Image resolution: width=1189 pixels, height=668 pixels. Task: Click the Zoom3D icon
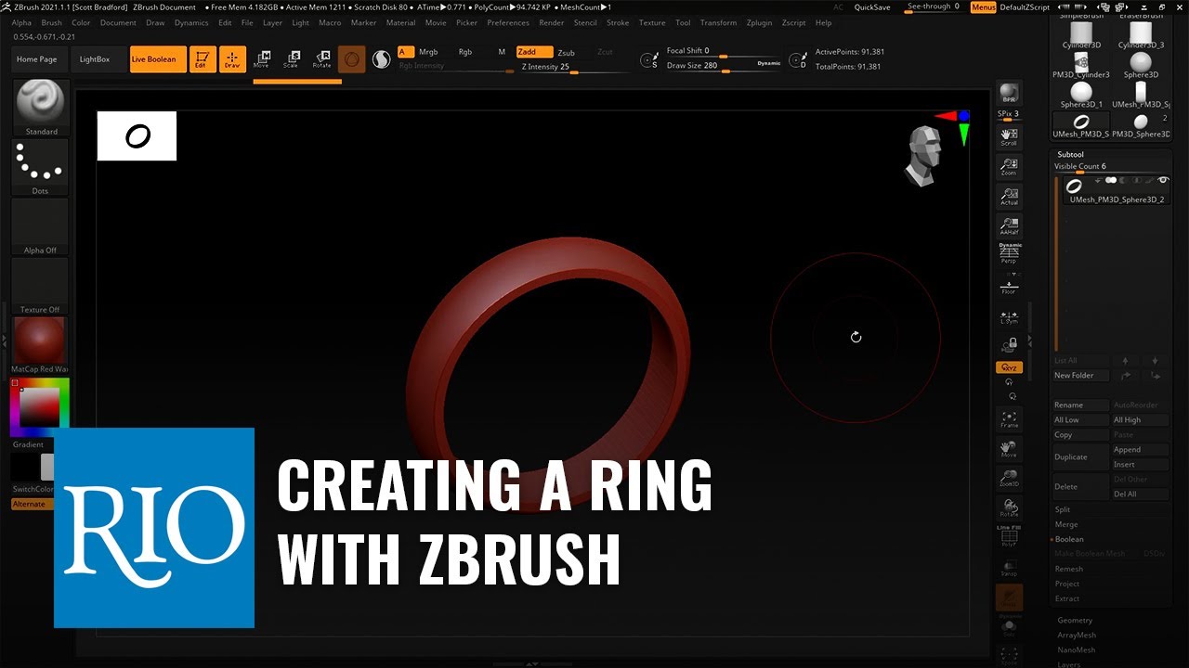pos(1009,479)
